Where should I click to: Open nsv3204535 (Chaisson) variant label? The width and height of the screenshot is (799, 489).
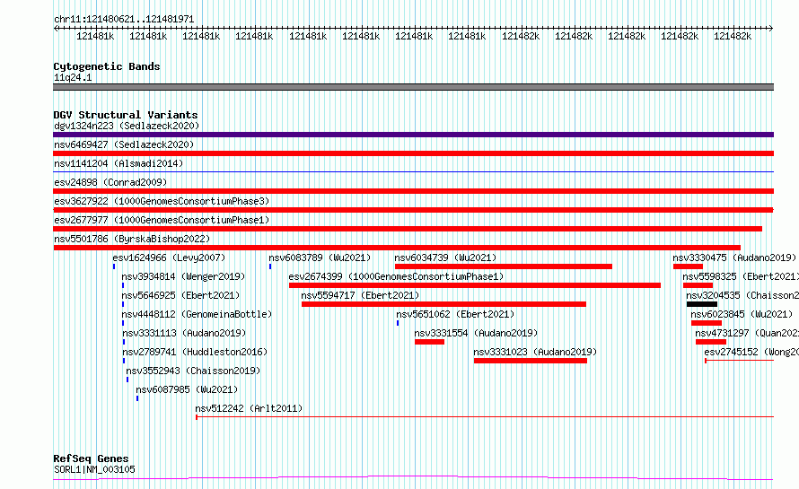click(742, 295)
